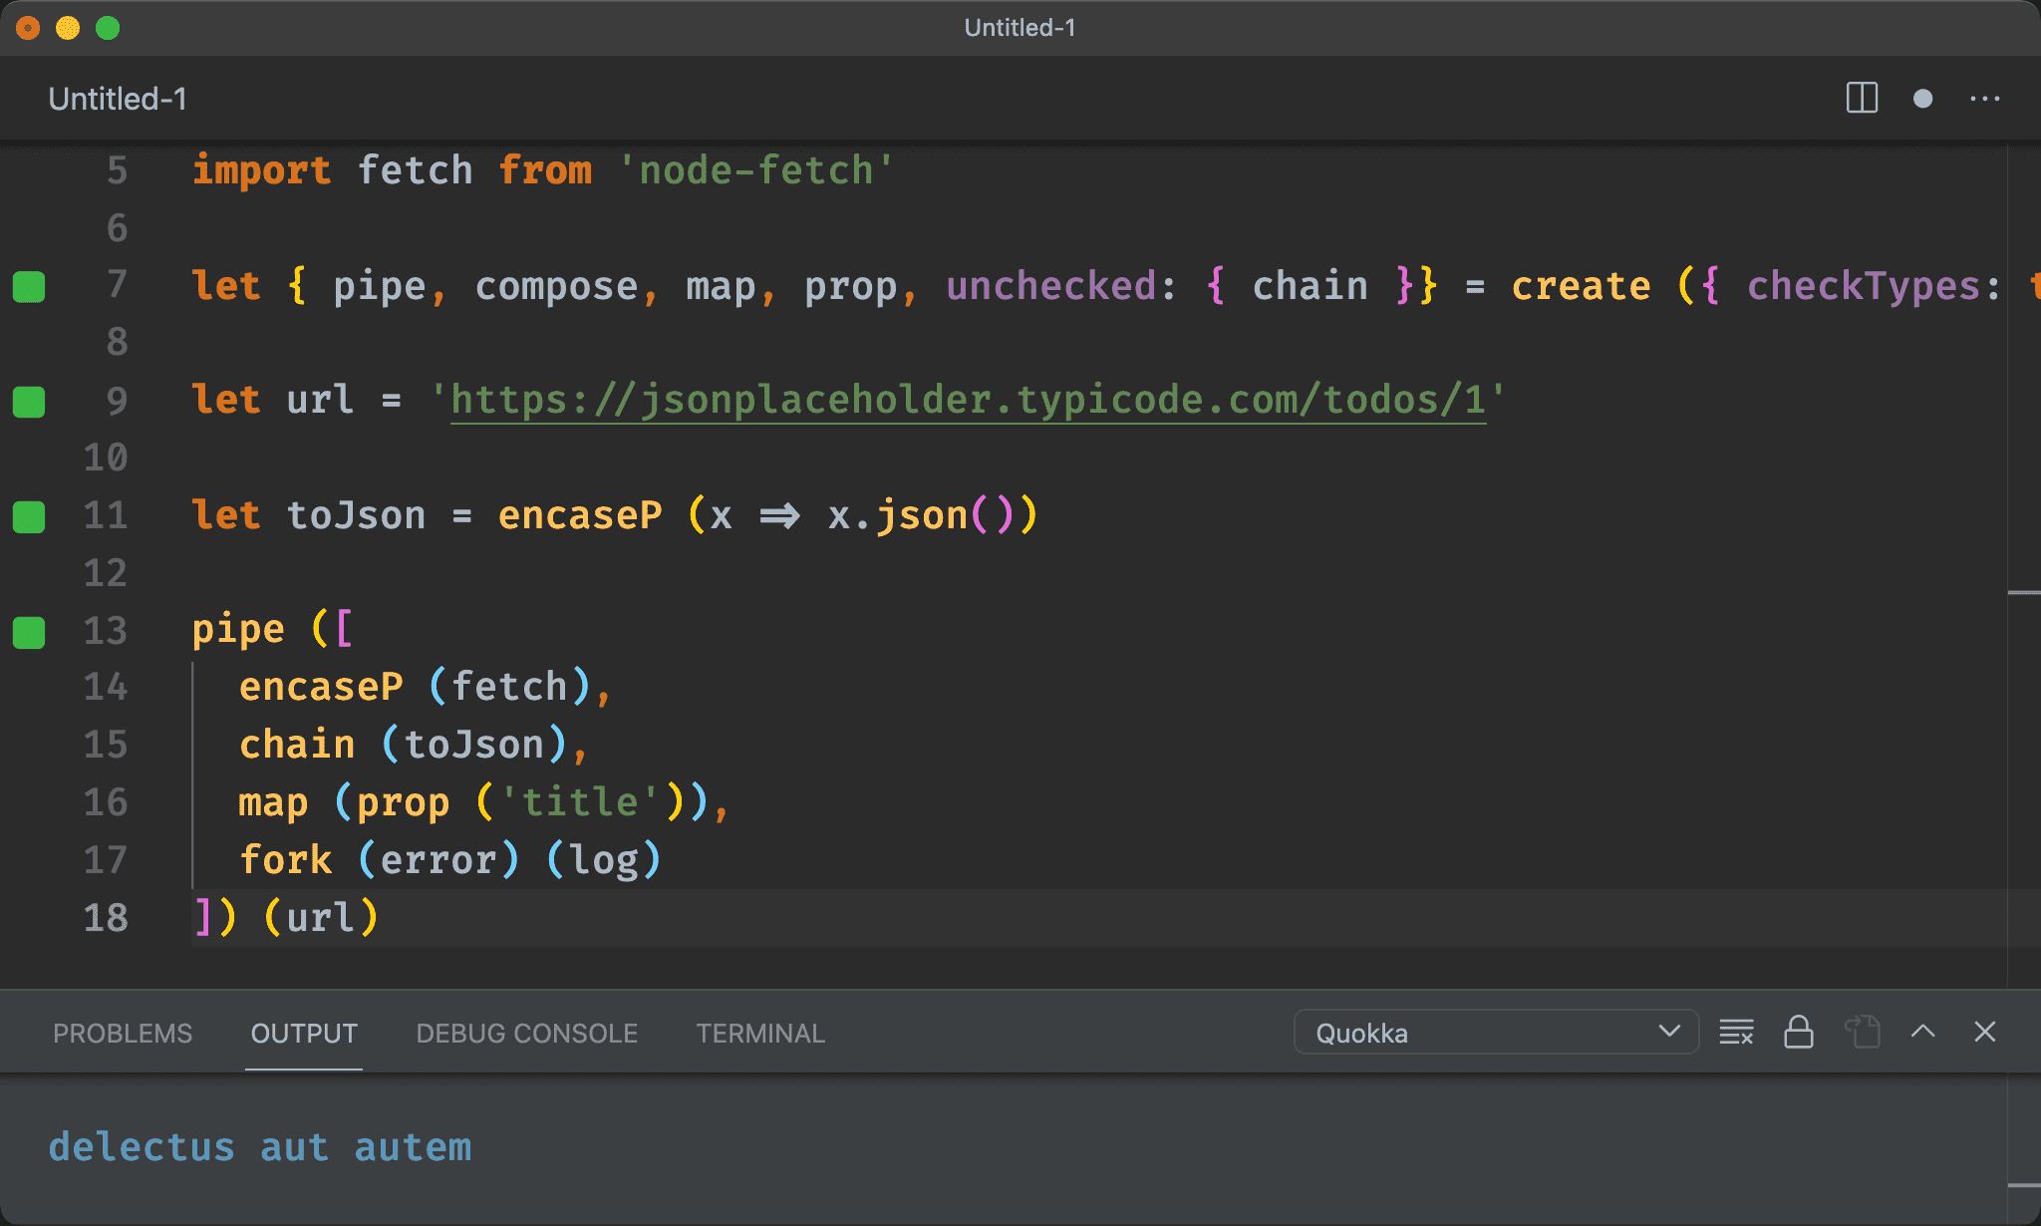Click 'pipe' call on line 13
The height and width of the screenshot is (1226, 2041).
click(238, 630)
